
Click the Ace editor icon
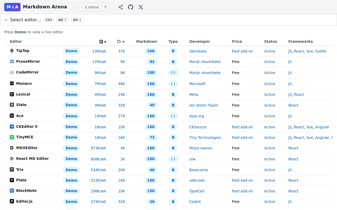(12, 116)
